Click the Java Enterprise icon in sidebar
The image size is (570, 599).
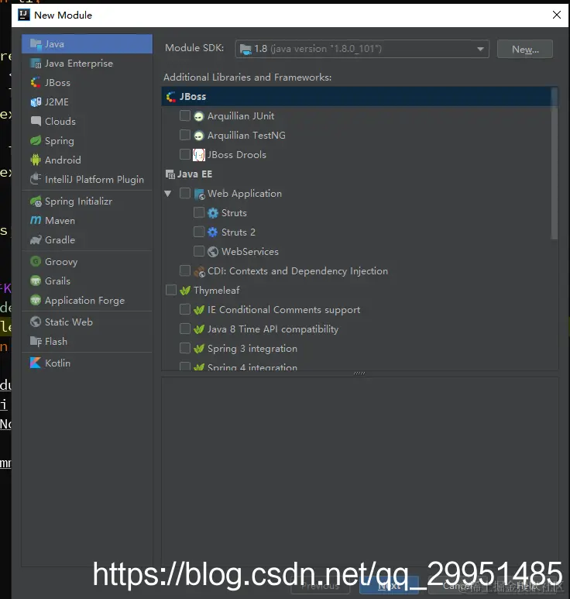(36, 64)
